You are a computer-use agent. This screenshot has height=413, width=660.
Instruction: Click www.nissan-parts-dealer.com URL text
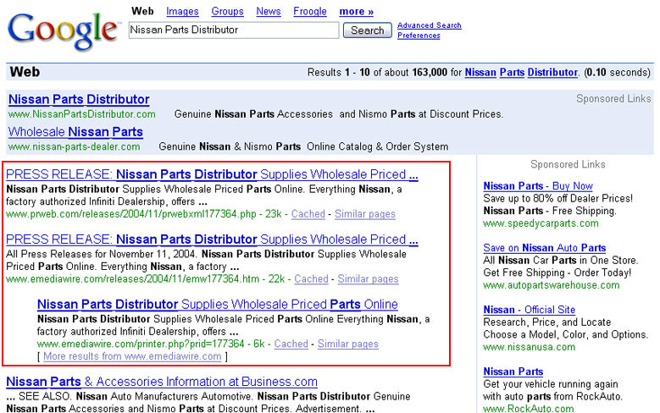coord(74,146)
